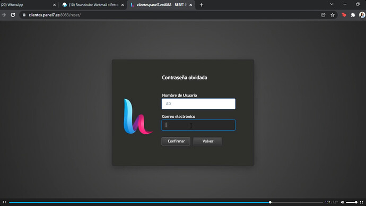Open a new browser tab
The image size is (366, 206).
202,5
